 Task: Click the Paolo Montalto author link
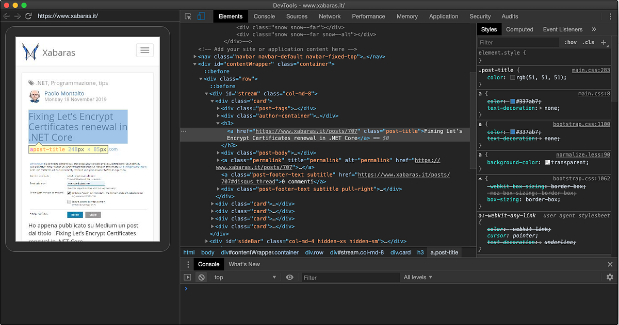pos(64,93)
